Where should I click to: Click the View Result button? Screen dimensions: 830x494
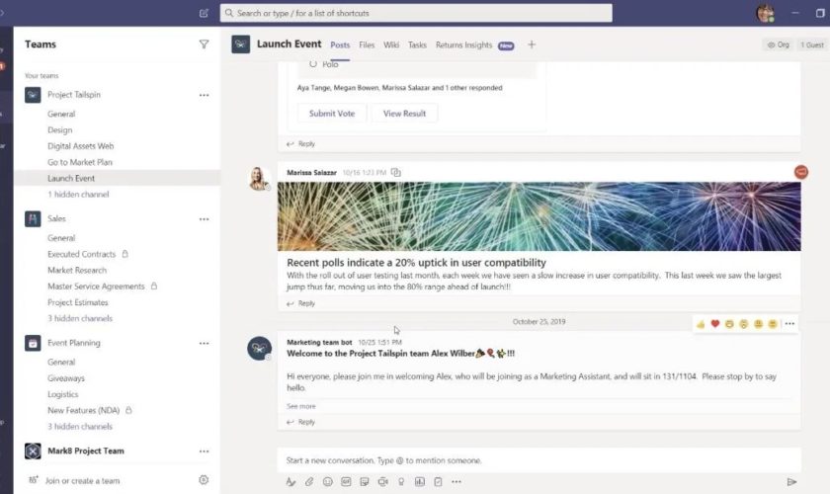click(x=404, y=114)
